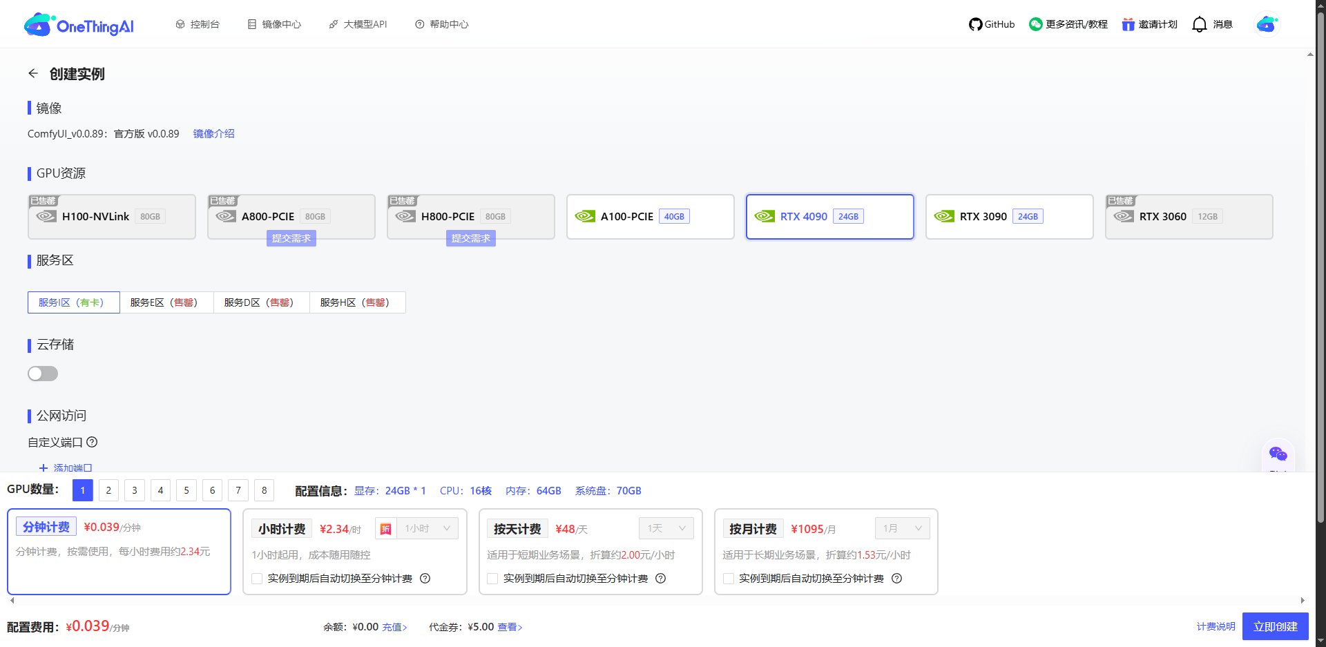Open the GitHub icon link

click(x=975, y=24)
